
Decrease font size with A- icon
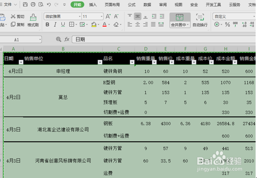[116, 16]
